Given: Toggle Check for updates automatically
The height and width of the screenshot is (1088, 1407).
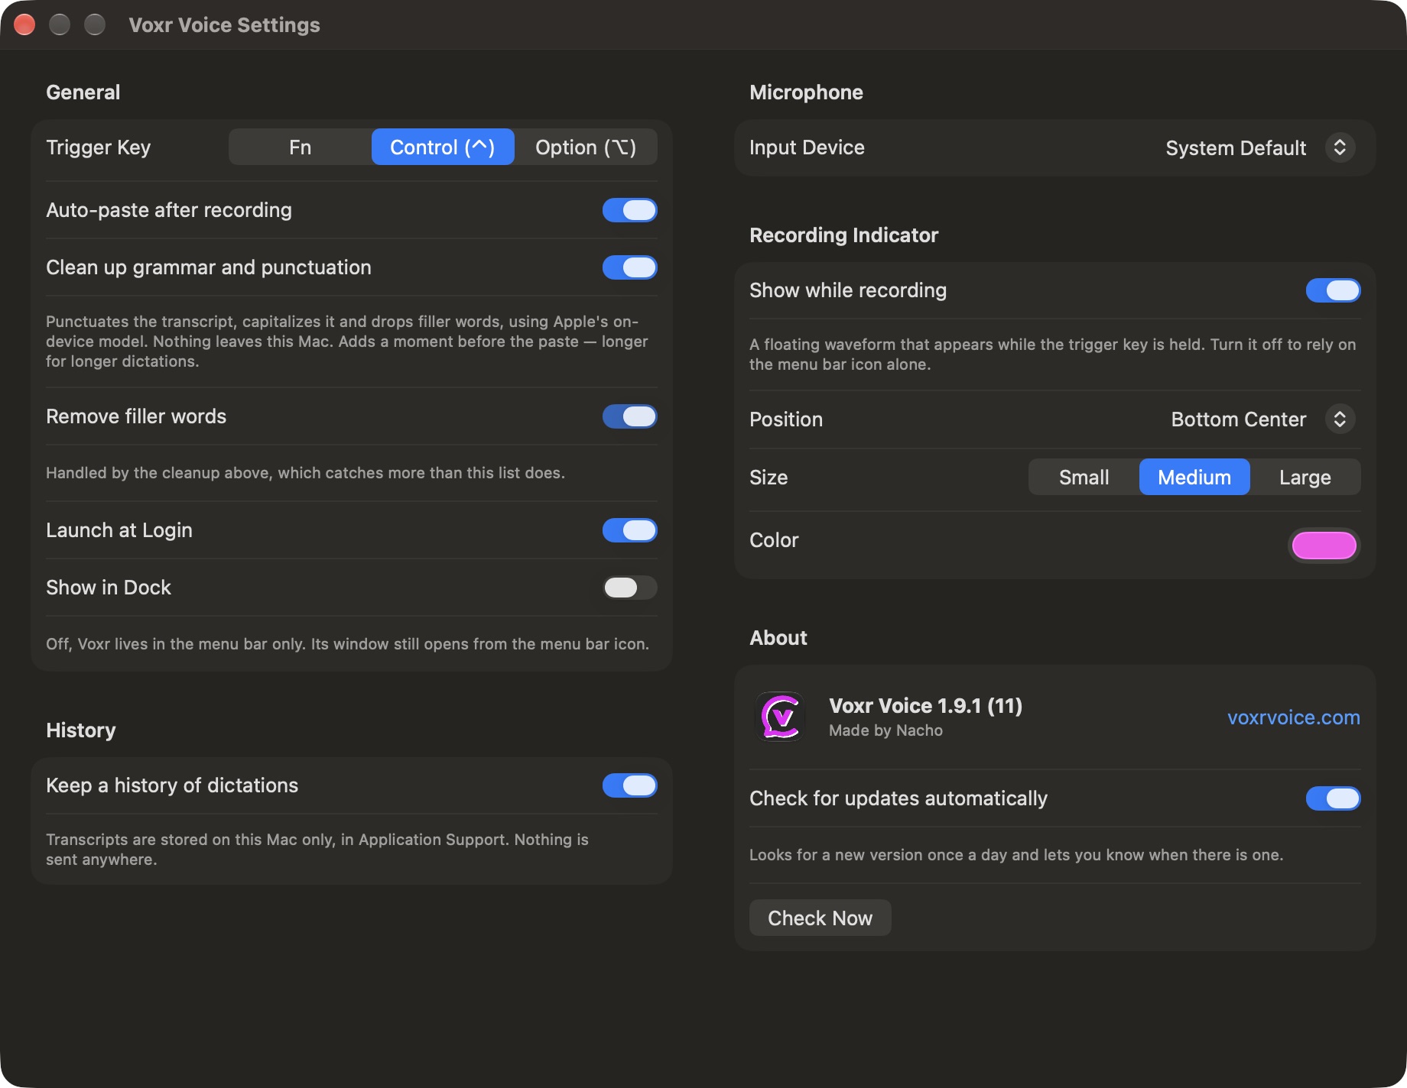Looking at the screenshot, I should click(1333, 798).
